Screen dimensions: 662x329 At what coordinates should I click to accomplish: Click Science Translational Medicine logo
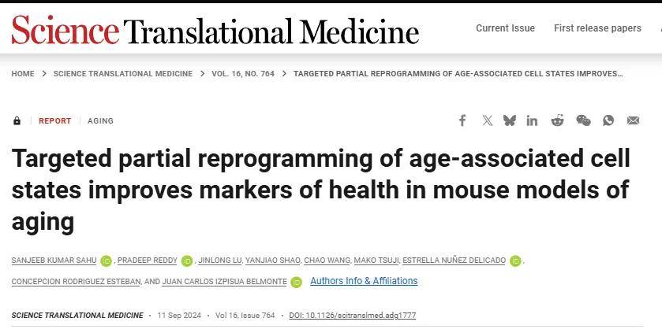tap(215, 29)
